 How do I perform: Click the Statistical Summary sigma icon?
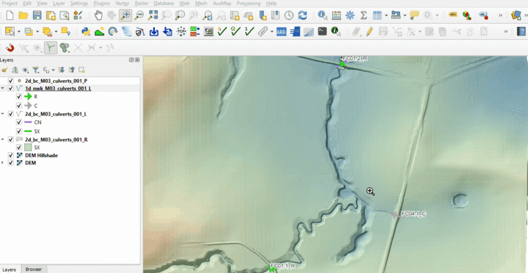363,15
